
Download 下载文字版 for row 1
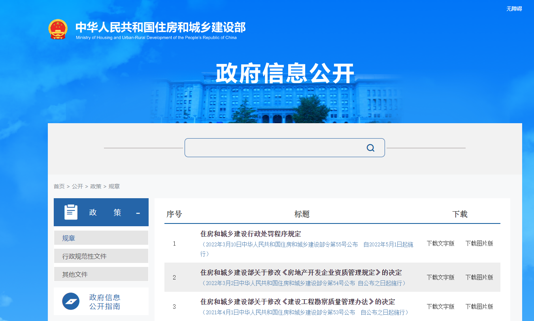coord(440,243)
